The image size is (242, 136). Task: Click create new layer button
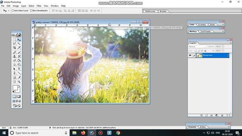tap(222, 115)
